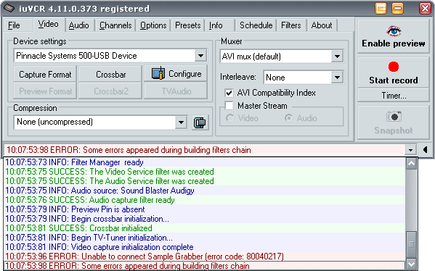435x271 pixels.
Task: Select log line 'Preview Pin is absent'
Action: coord(205,209)
